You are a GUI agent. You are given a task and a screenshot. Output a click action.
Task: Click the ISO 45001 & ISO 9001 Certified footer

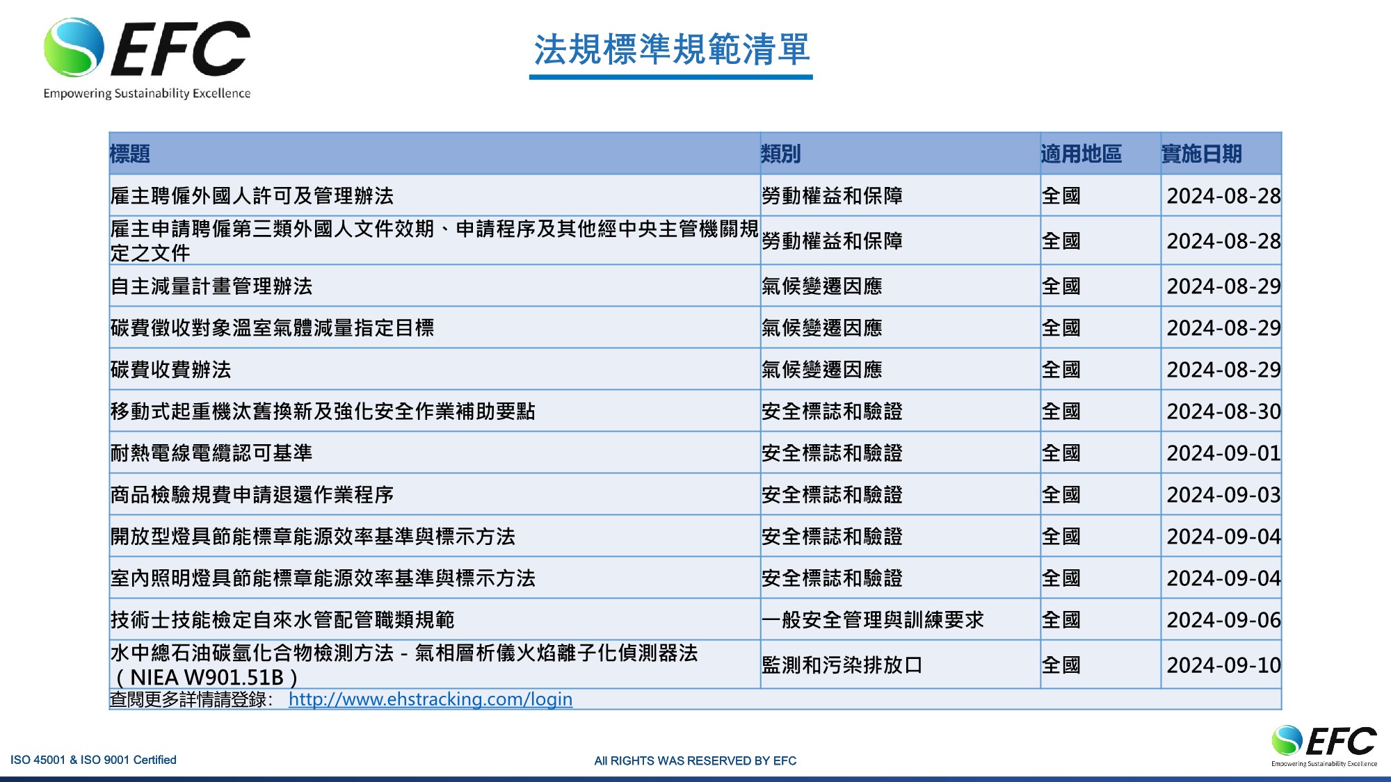tap(93, 760)
